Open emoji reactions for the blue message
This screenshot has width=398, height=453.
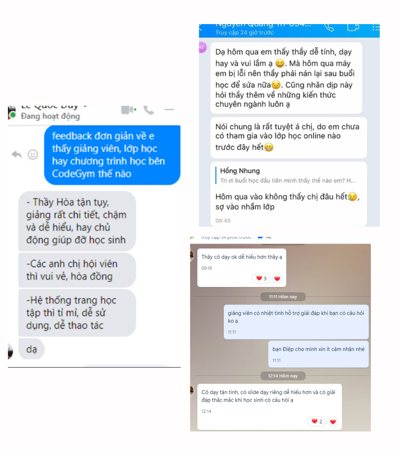33,155
